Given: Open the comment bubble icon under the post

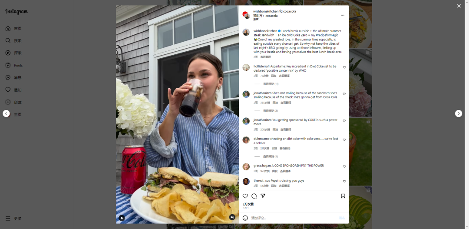Looking at the screenshot, I should 254,196.
